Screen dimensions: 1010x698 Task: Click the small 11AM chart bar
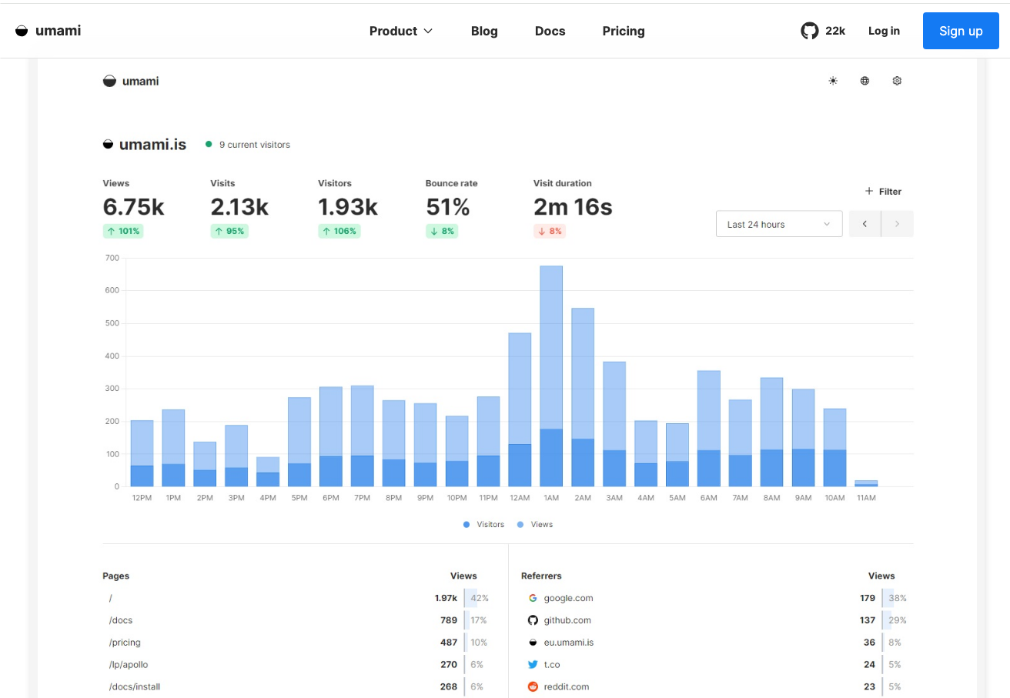pyautogui.click(x=866, y=483)
